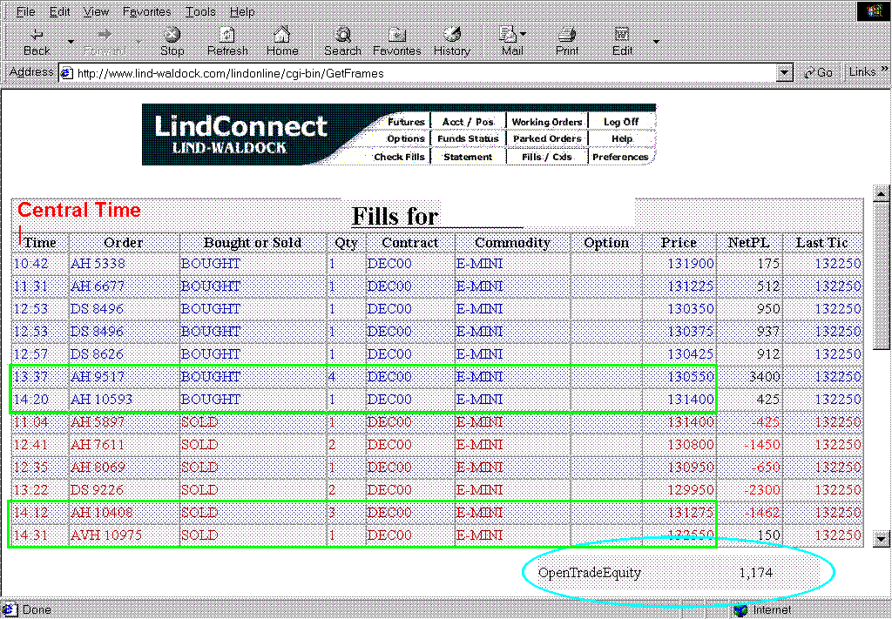Click NetPL value 3400
Image resolution: width=892 pixels, height=619 pixels.
click(x=764, y=377)
